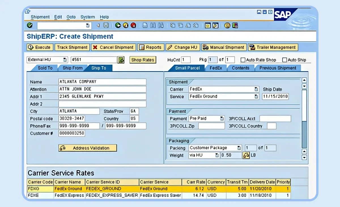The image size is (340, 207).
Task: Click the Generate Shortcut icon
Action: pyautogui.click(x=215, y=25)
